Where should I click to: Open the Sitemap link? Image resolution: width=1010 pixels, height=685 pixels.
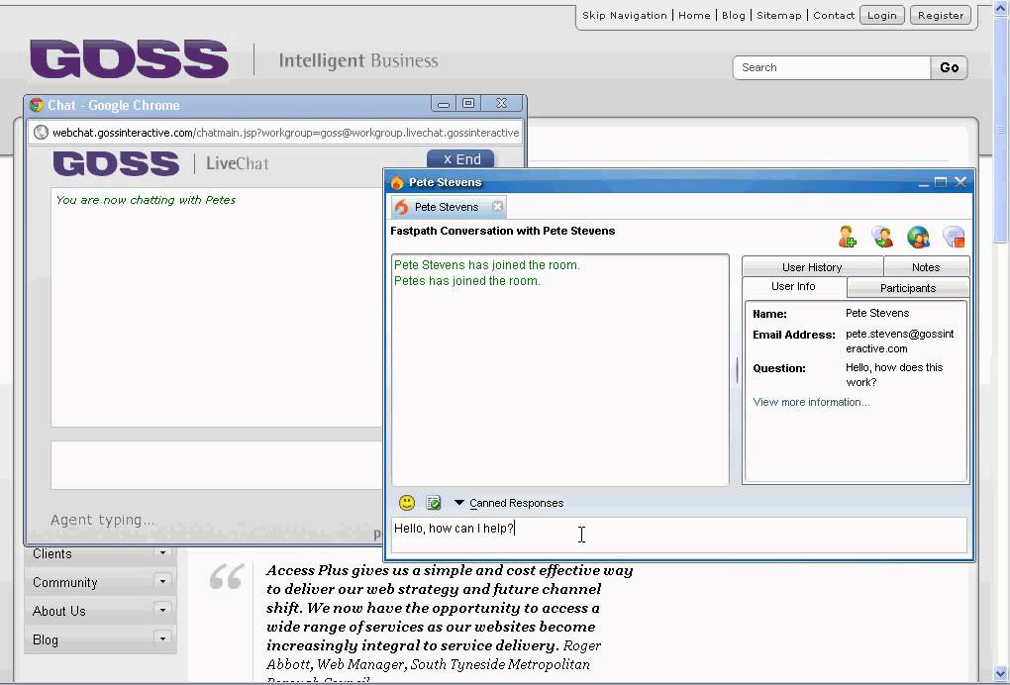[x=778, y=16]
